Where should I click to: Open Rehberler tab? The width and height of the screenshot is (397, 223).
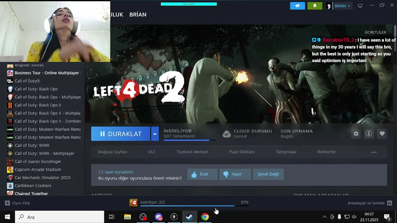click(x=327, y=152)
